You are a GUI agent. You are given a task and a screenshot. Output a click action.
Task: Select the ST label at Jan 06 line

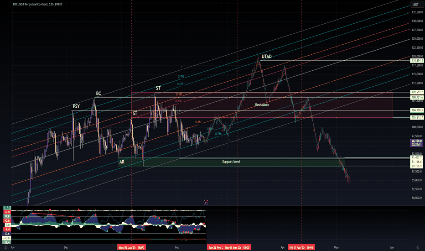135,113
